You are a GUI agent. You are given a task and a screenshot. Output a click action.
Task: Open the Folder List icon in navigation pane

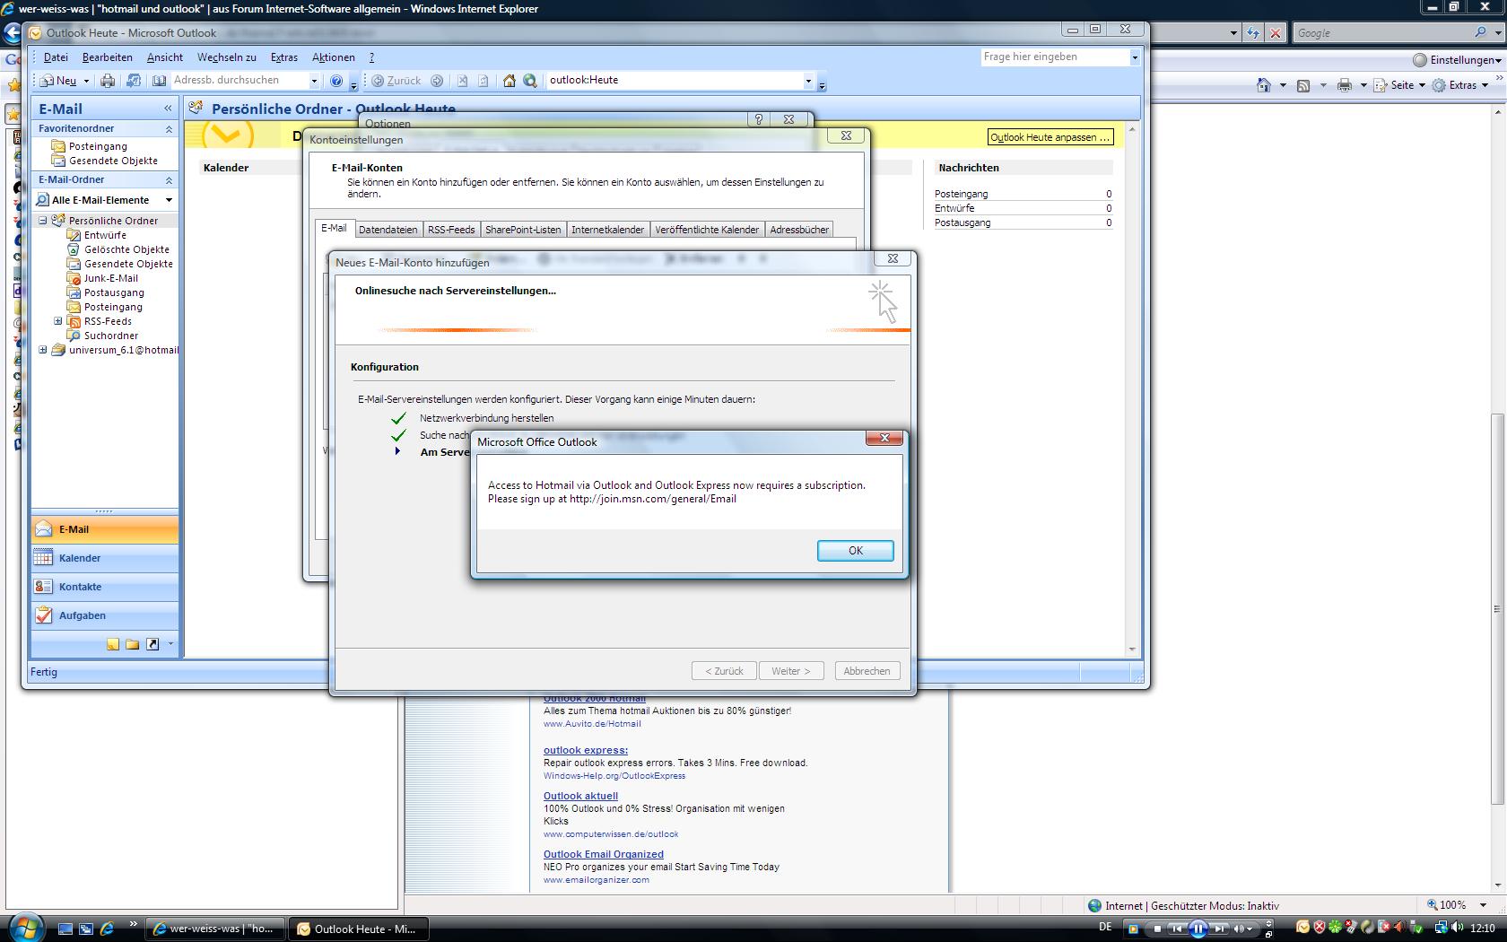pyautogui.click(x=133, y=644)
